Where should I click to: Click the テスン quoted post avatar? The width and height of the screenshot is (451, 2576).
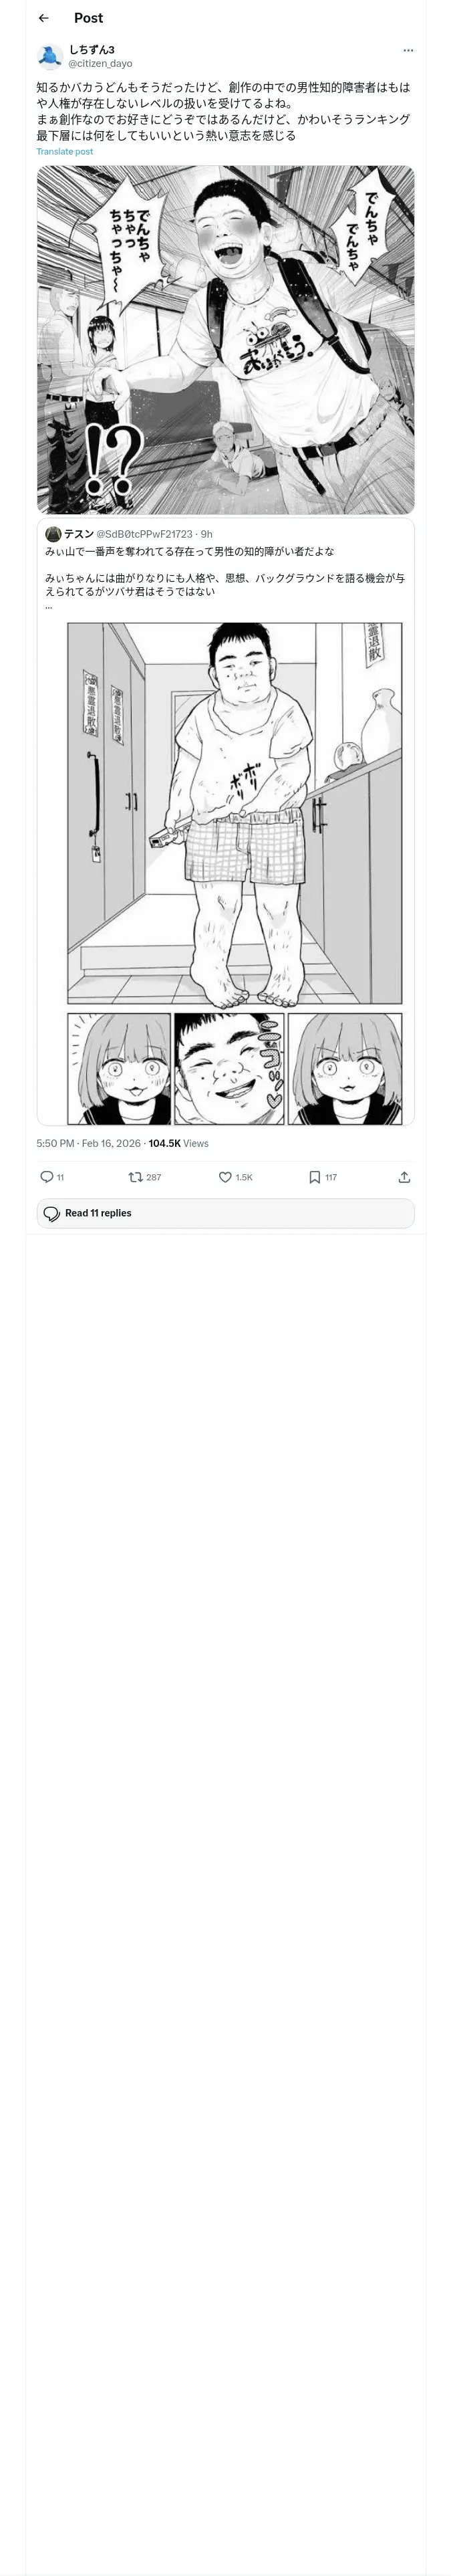[x=53, y=534]
